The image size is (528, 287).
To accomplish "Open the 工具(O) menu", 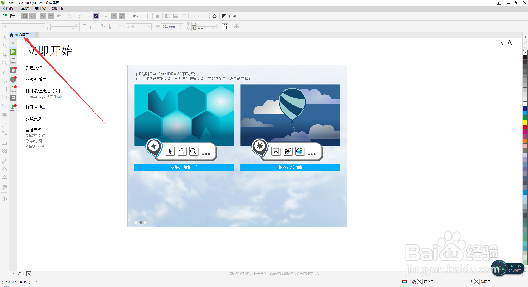I will tap(24, 9).
